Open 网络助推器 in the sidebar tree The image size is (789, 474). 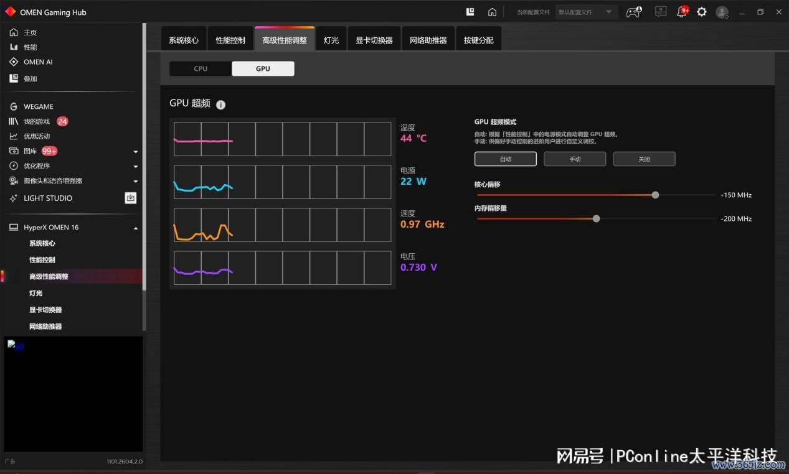[45, 327]
